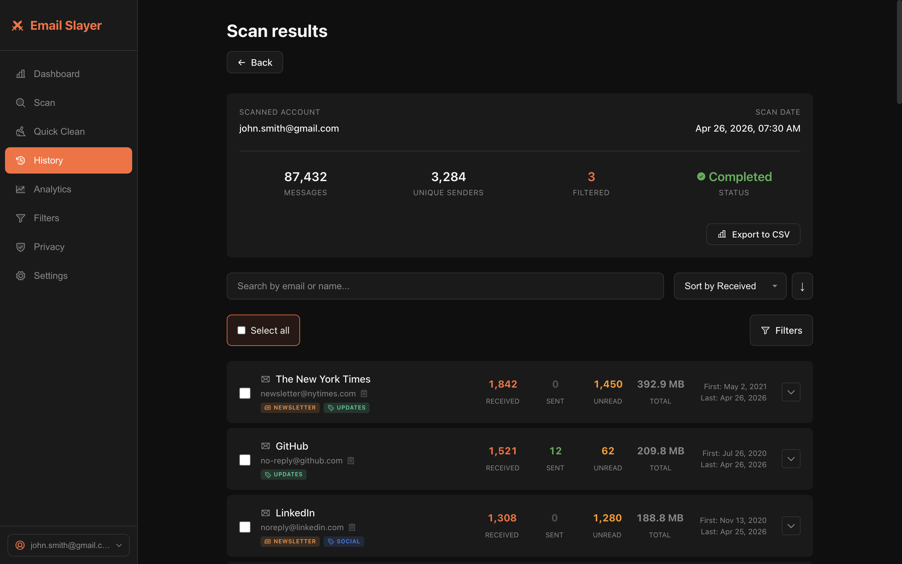Click the scan date Apr 26, 2026, 07:30 AM

click(748, 128)
